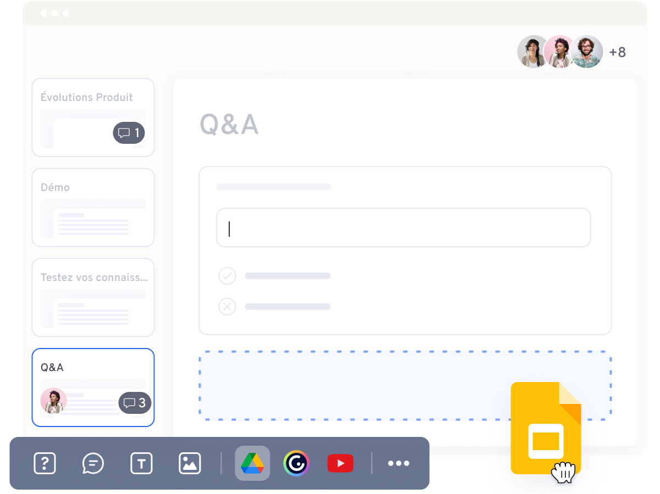Add a YouTube video

coord(340,463)
